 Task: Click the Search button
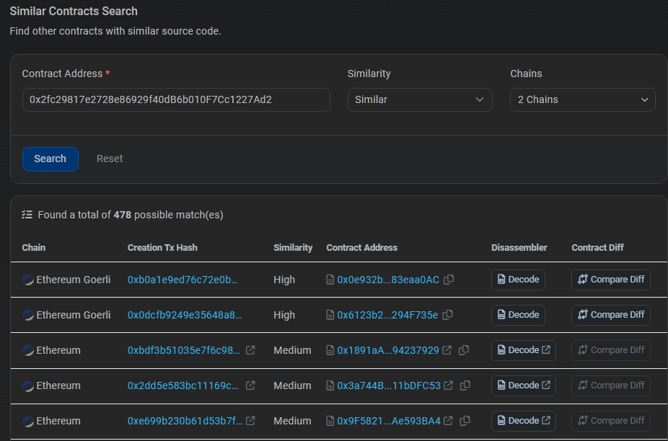click(50, 159)
